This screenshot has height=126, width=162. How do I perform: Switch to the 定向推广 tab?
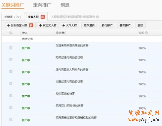pyautogui.click(x=42, y=5)
